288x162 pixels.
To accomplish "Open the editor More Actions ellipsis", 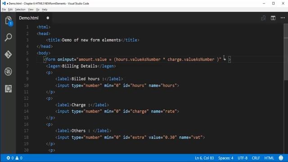I will pyautogui.click(x=283, y=18).
